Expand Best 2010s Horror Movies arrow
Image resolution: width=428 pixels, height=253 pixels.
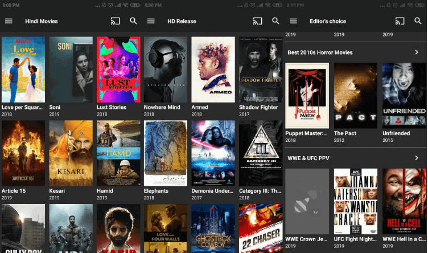[x=417, y=52]
